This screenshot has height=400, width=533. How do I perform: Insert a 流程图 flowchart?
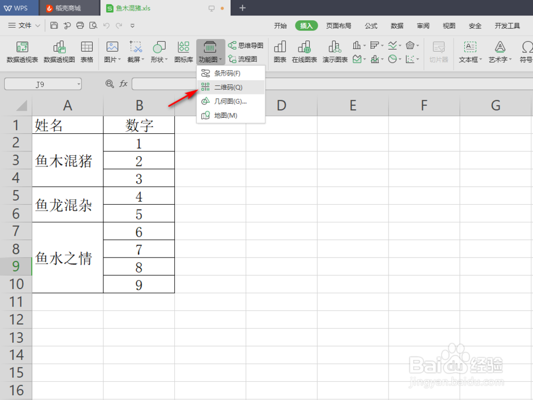[x=243, y=59]
